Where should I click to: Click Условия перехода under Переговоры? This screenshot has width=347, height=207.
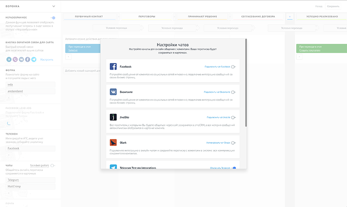[x=173, y=28]
